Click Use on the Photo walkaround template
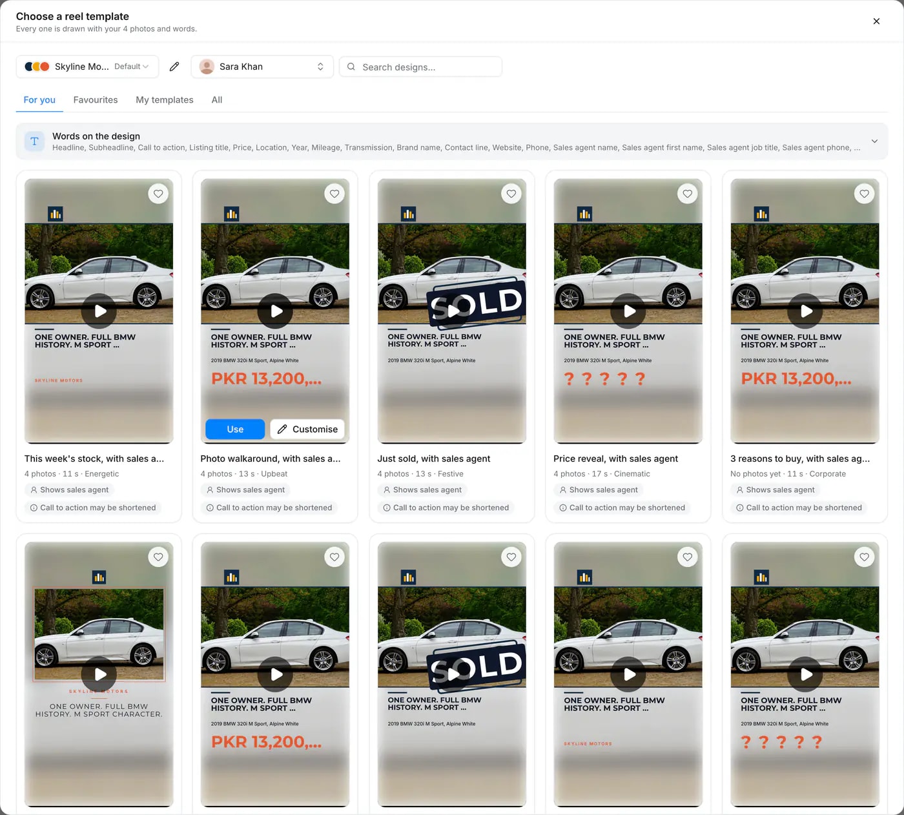This screenshot has height=815, width=904. point(235,429)
